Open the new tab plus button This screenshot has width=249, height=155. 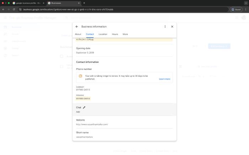tap(84, 3)
